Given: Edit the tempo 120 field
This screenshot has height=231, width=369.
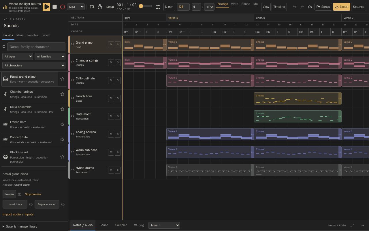Looking at the screenshot, I should tap(183, 7).
